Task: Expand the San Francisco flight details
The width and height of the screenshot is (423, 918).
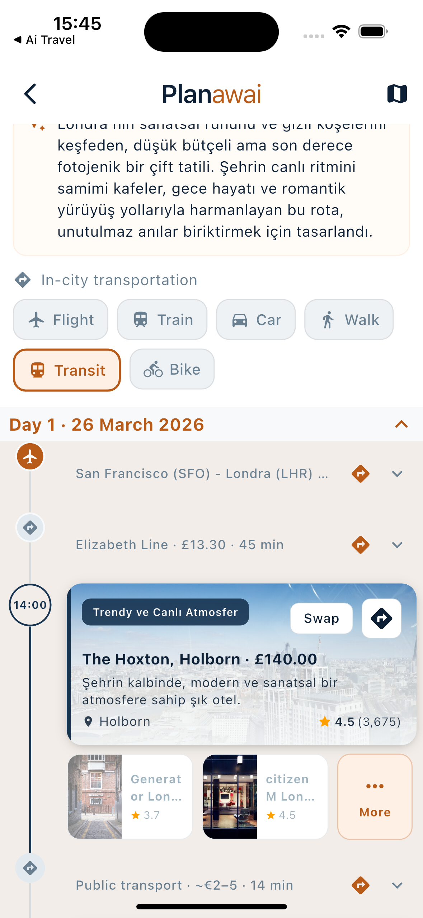Action: [397, 474]
